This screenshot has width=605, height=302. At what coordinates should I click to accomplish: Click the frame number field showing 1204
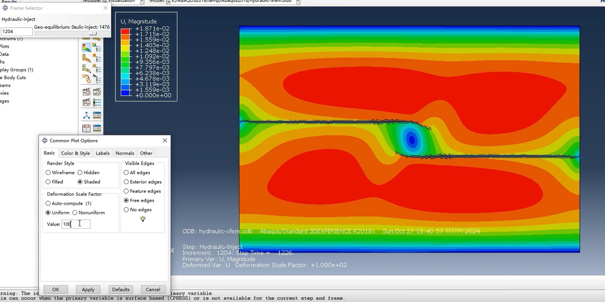17,32
